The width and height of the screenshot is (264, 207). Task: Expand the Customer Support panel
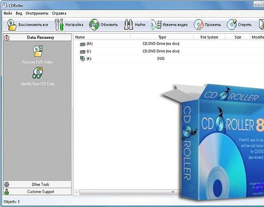click(37, 191)
